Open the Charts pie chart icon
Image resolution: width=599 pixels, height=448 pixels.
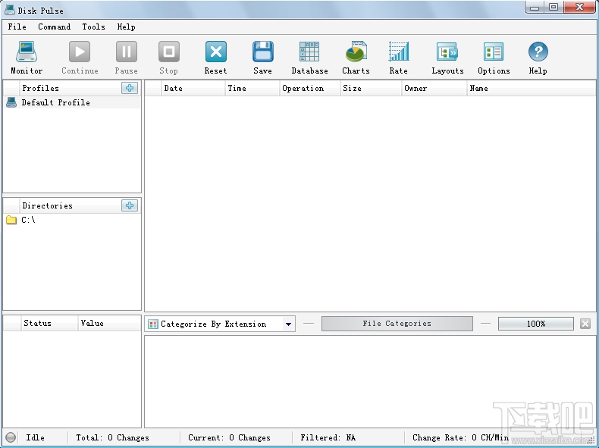356,52
